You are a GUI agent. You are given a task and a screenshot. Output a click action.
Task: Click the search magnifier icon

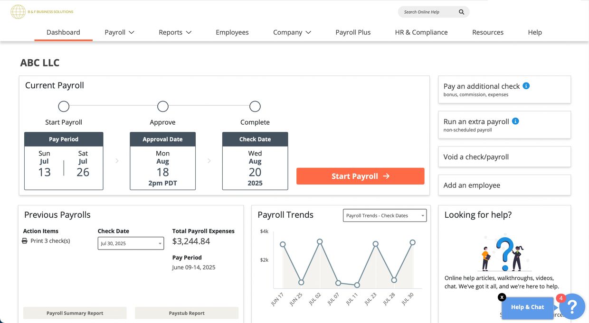461,12
